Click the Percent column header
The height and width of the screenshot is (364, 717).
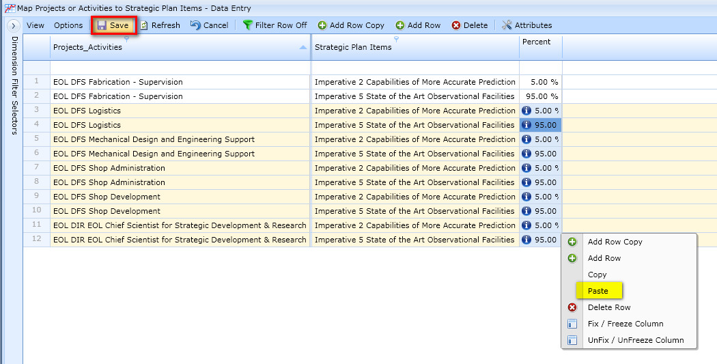click(541, 47)
